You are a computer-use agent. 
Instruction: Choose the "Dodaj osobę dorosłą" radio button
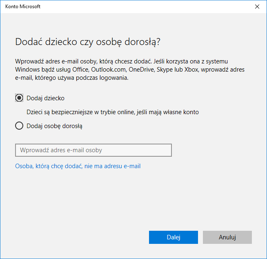tap(19, 126)
